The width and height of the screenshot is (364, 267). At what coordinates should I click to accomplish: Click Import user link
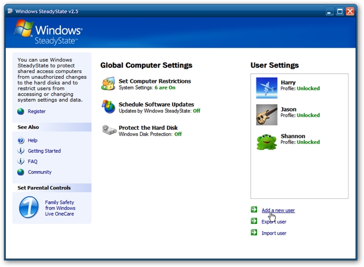point(274,233)
